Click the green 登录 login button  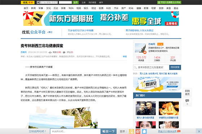(x=76, y=2)
